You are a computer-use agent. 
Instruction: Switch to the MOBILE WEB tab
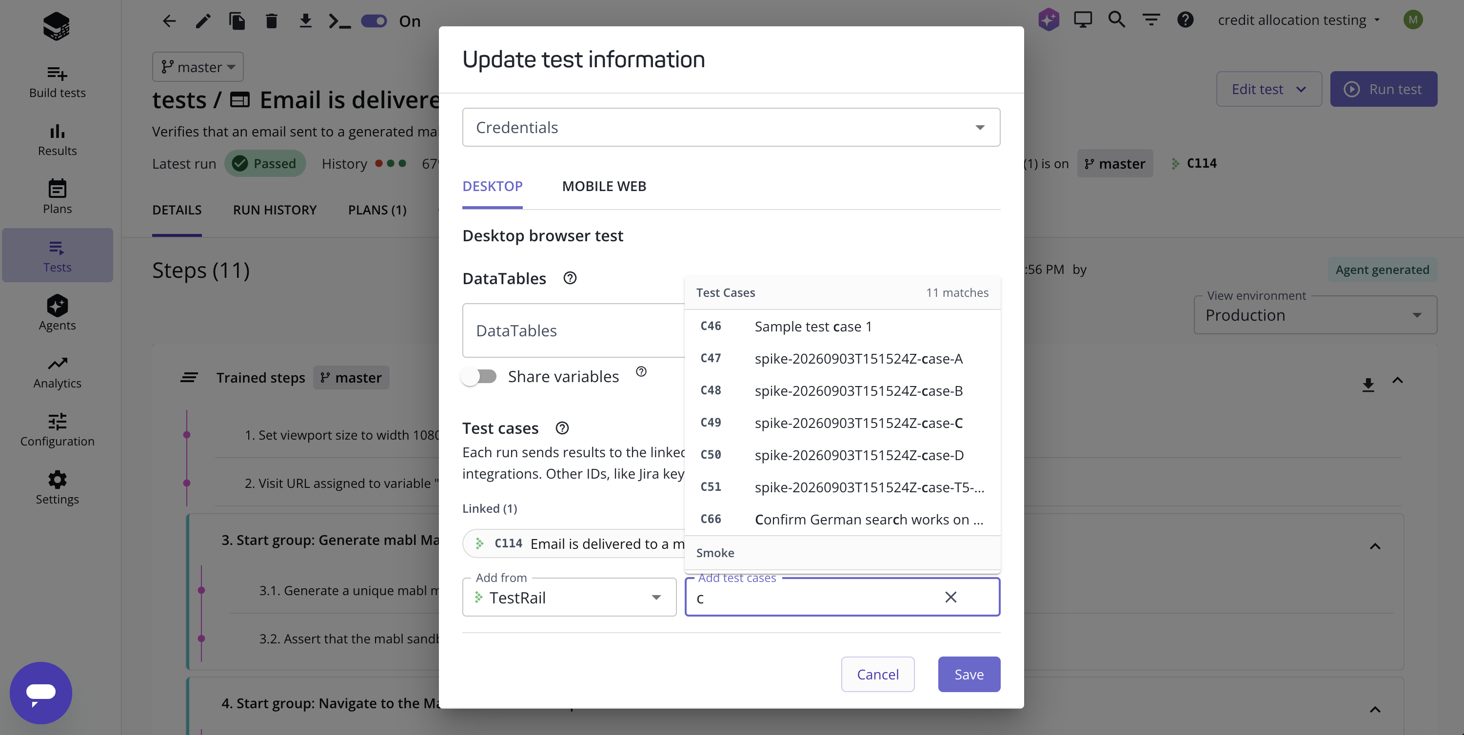pyautogui.click(x=604, y=186)
